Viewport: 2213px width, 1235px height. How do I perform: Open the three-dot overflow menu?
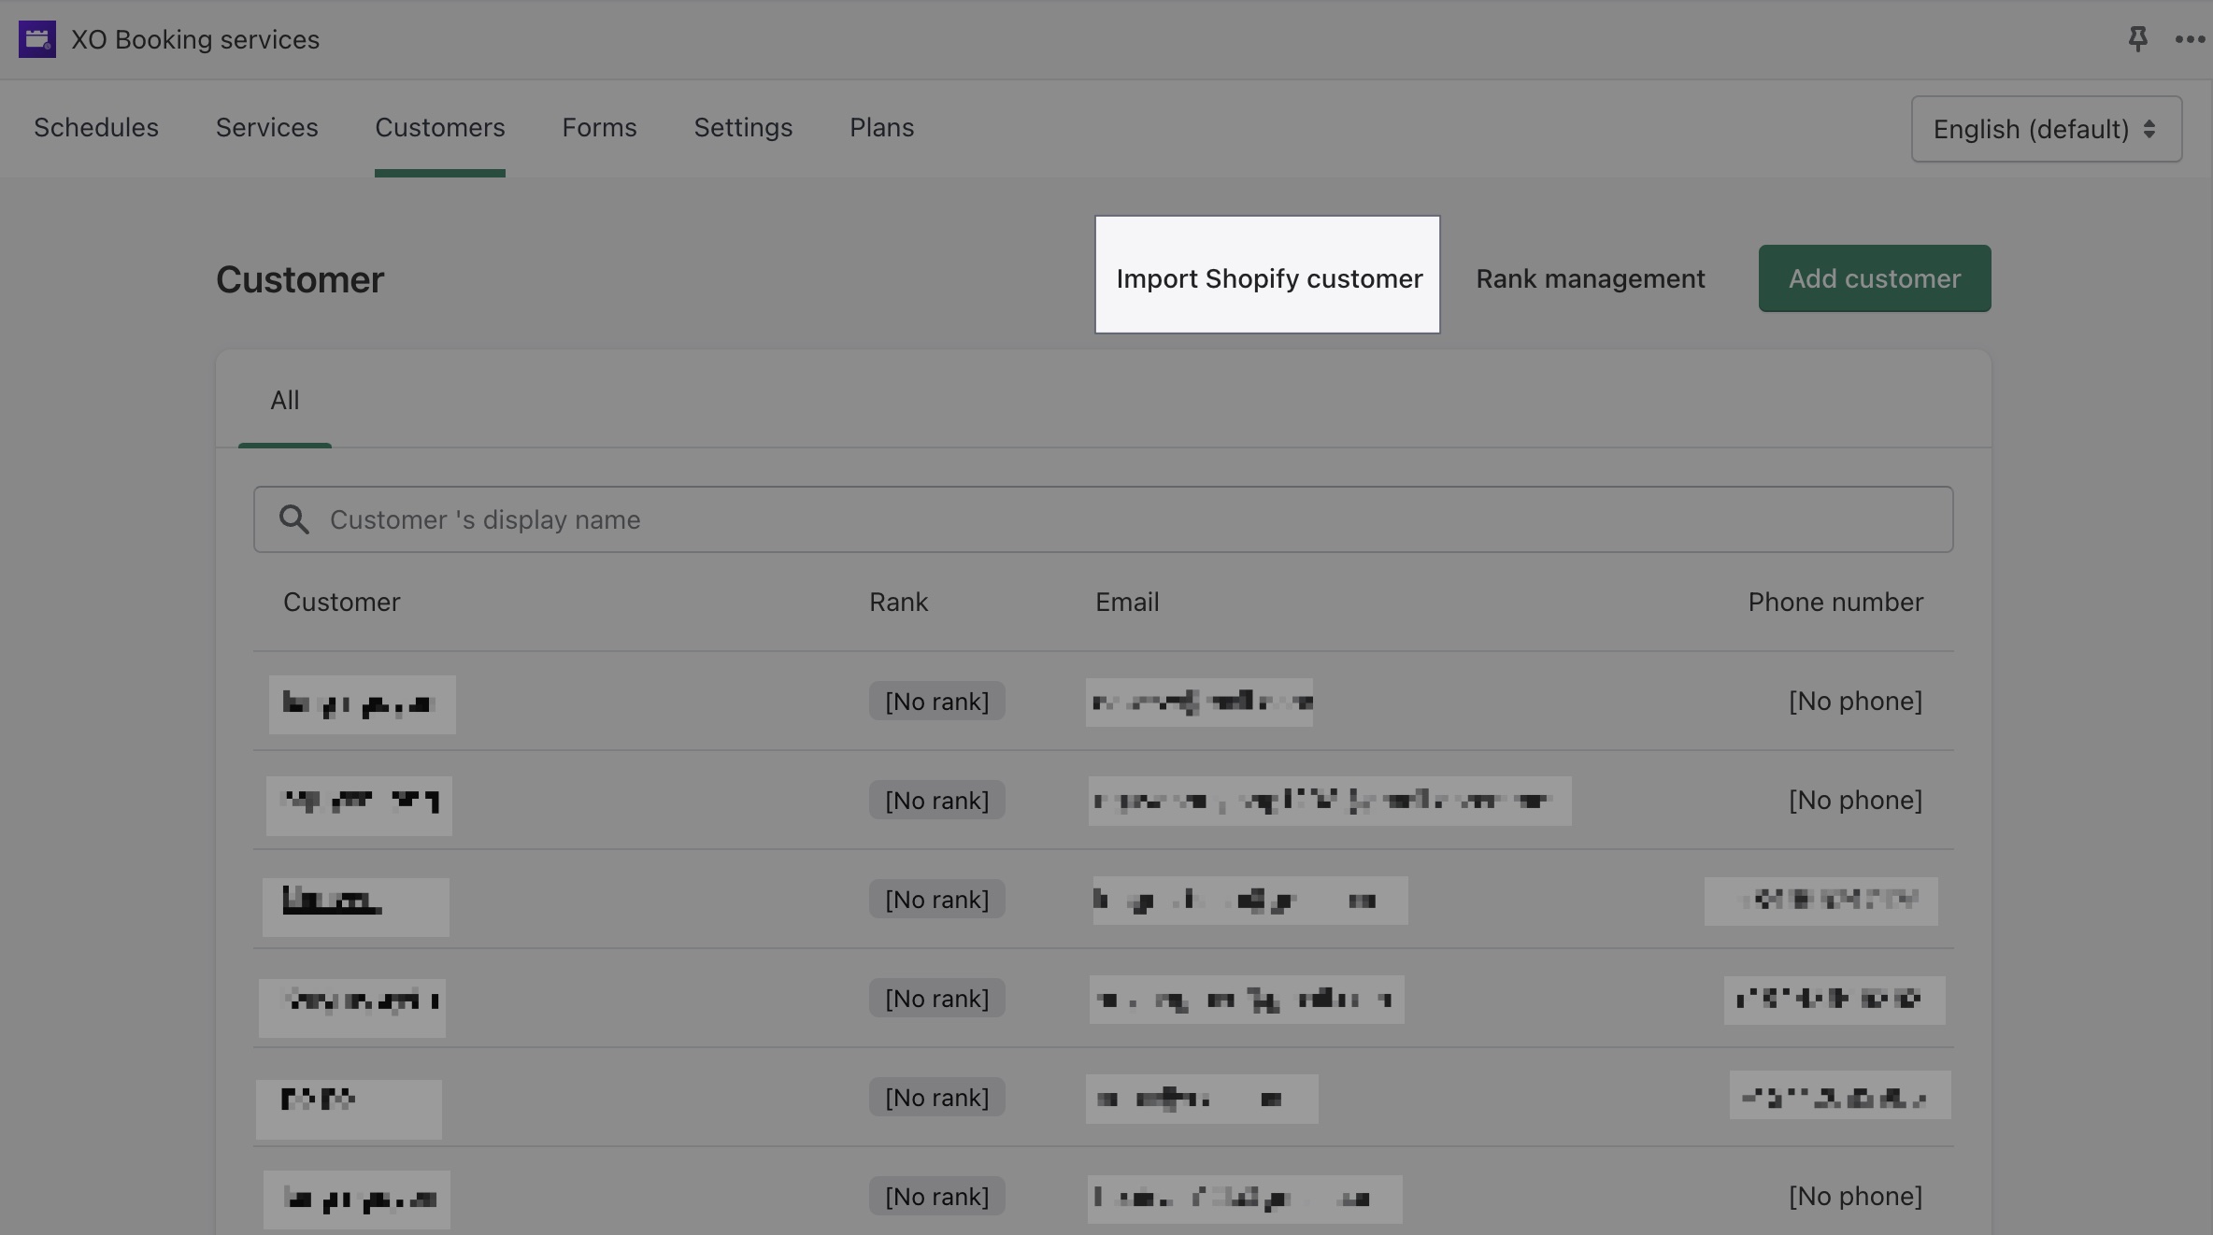[2190, 39]
